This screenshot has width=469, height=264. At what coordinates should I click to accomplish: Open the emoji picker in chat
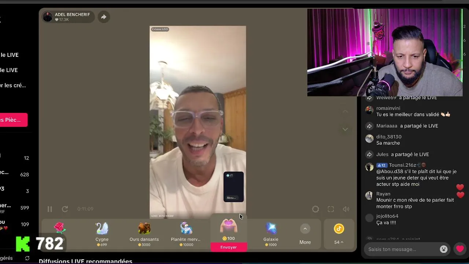[444, 249]
